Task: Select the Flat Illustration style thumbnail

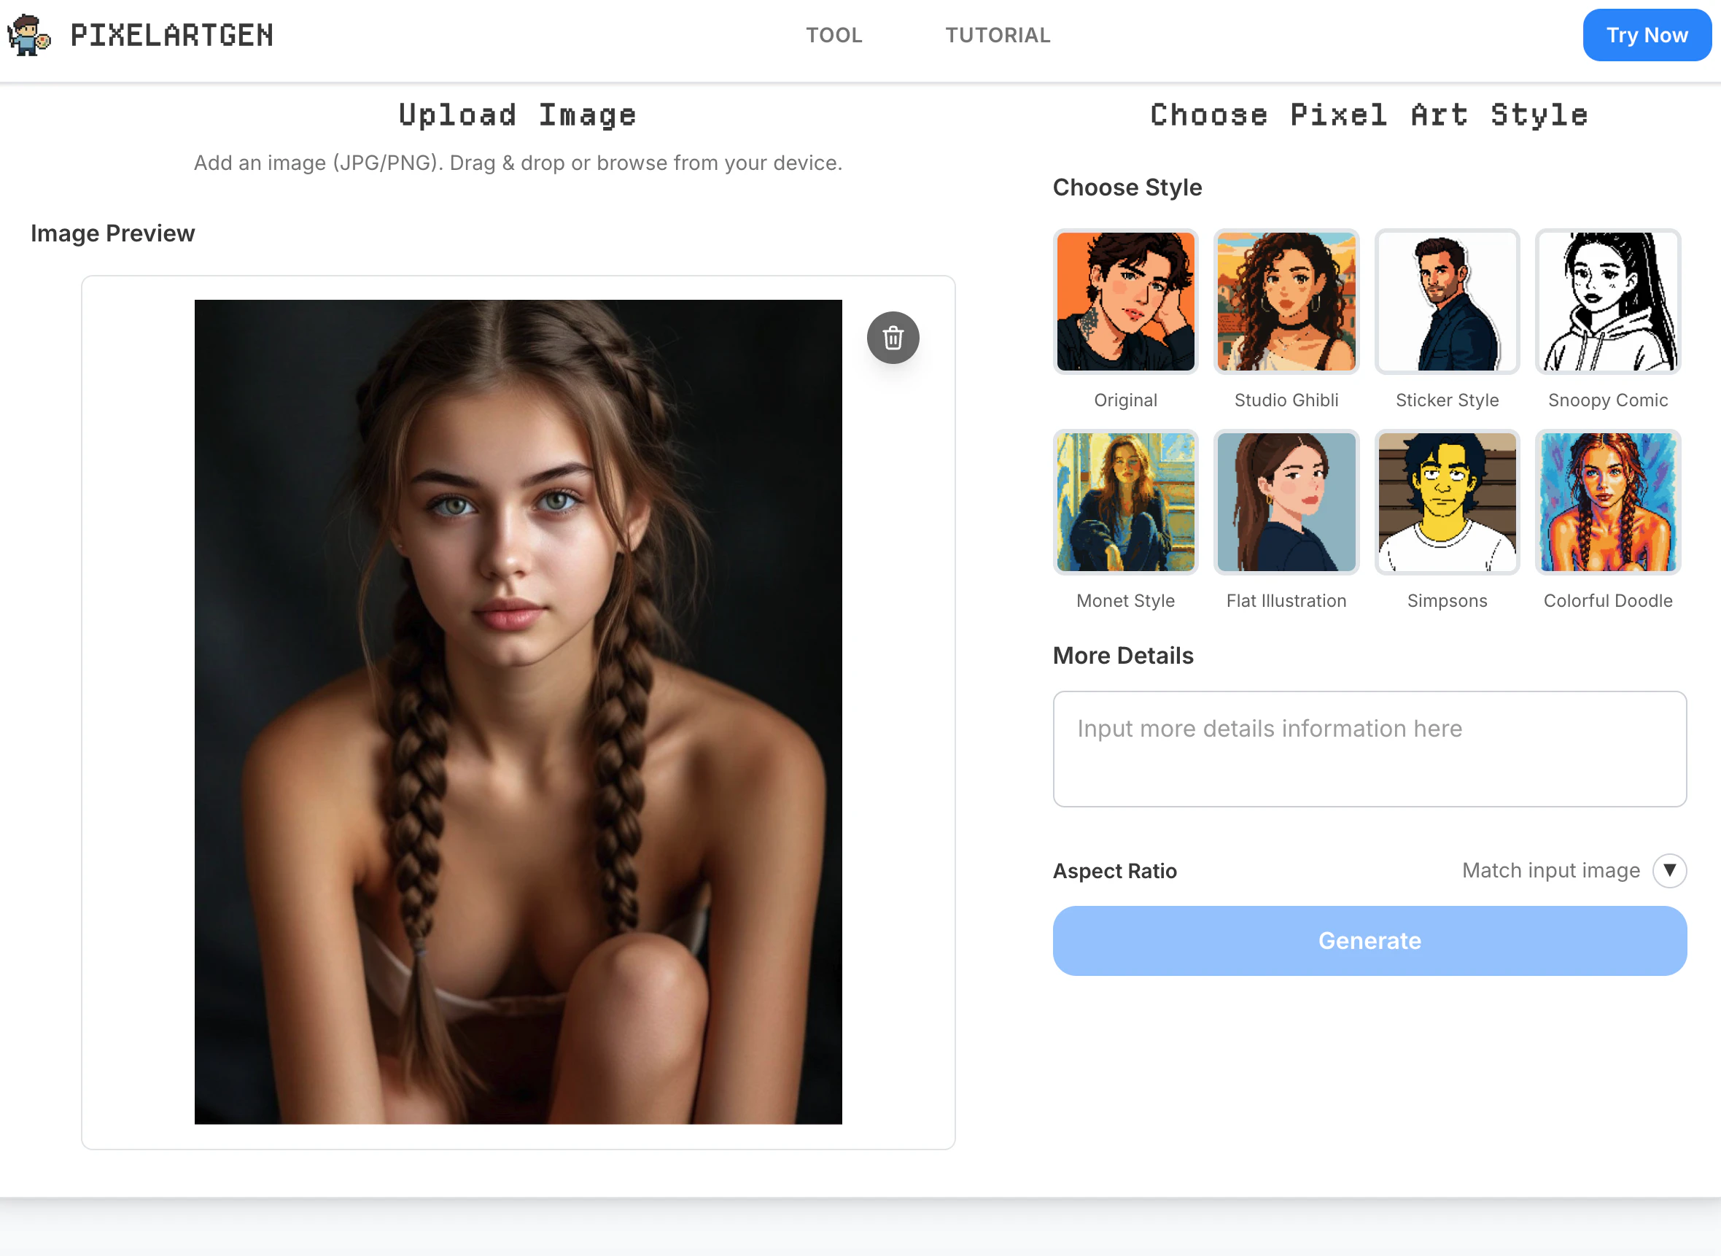Action: coord(1286,502)
